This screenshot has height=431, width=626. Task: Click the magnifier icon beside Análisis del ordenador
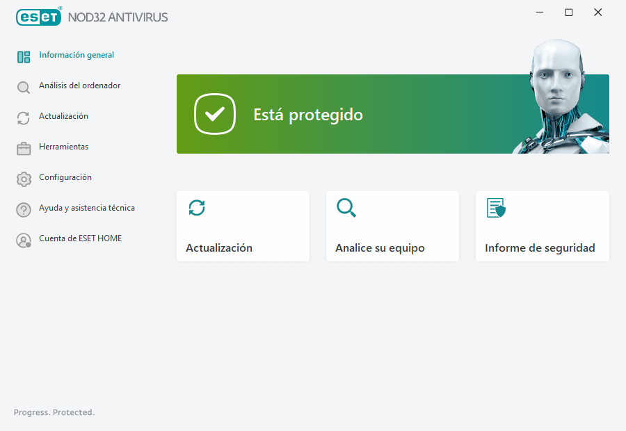[x=23, y=86]
